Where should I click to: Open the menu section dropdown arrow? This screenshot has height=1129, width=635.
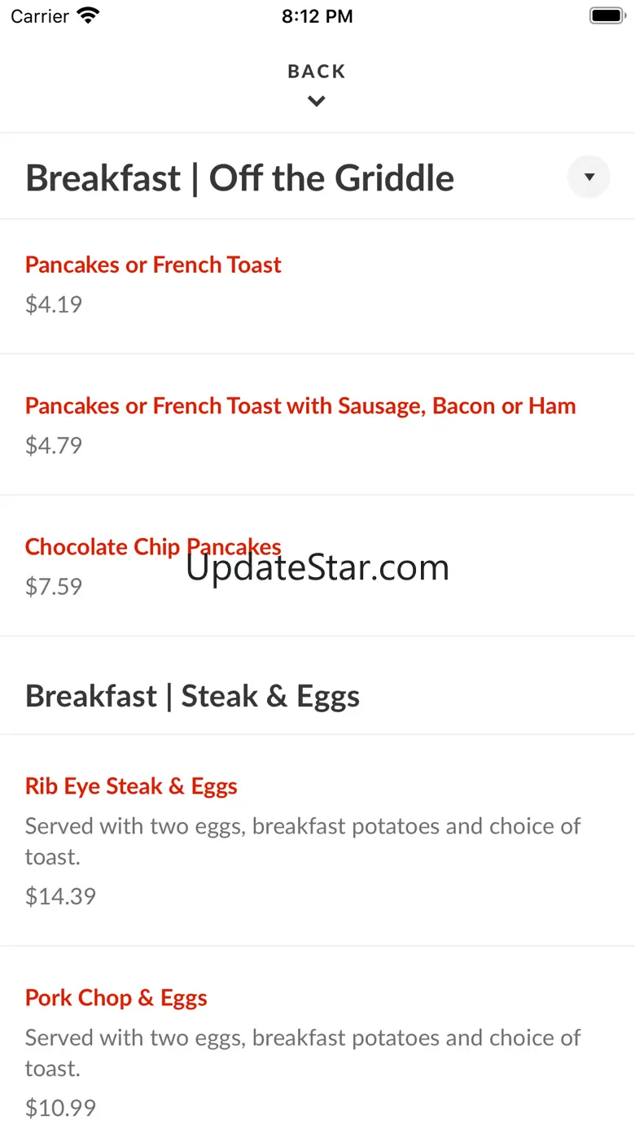pyautogui.click(x=589, y=177)
